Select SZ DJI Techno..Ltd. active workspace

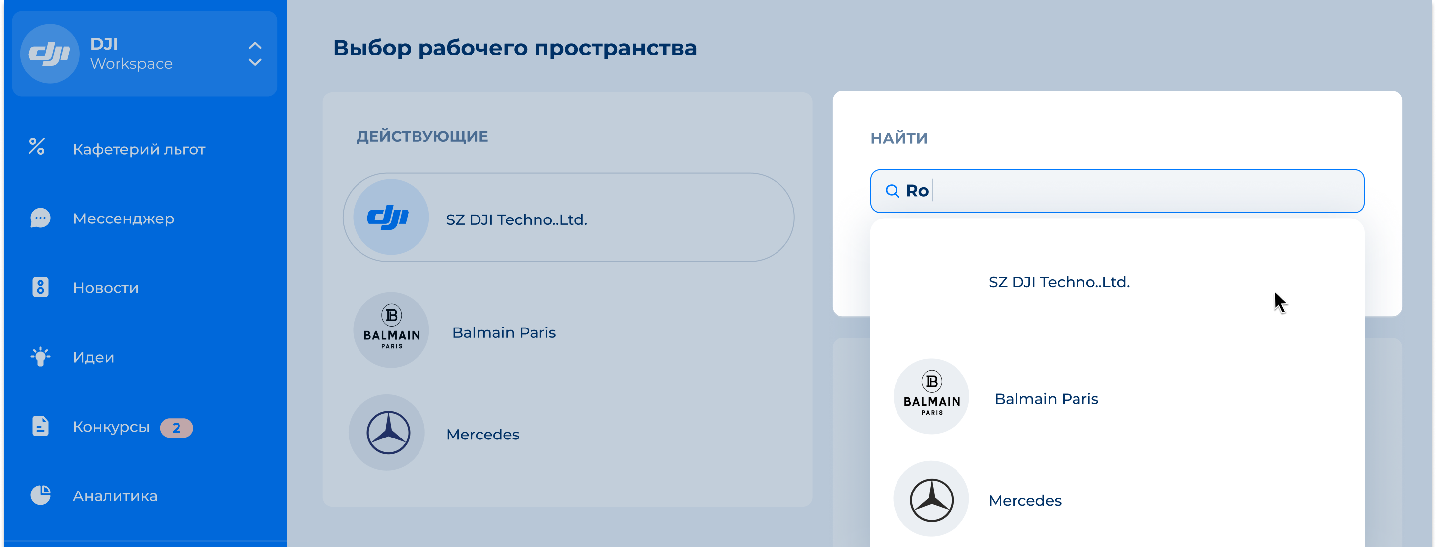pyautogui.click(x=568, y=218)
